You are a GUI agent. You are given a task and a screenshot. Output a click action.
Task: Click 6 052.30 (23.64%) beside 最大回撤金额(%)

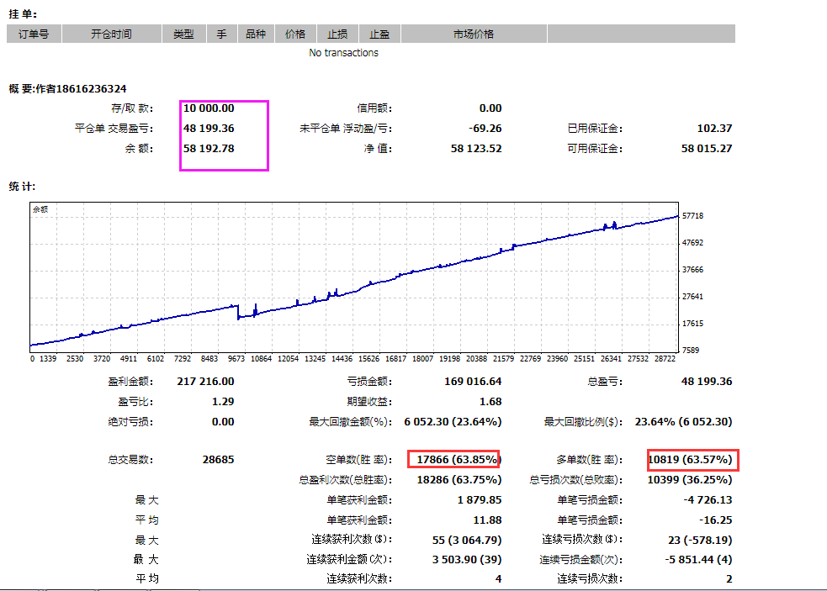point(453,421)
